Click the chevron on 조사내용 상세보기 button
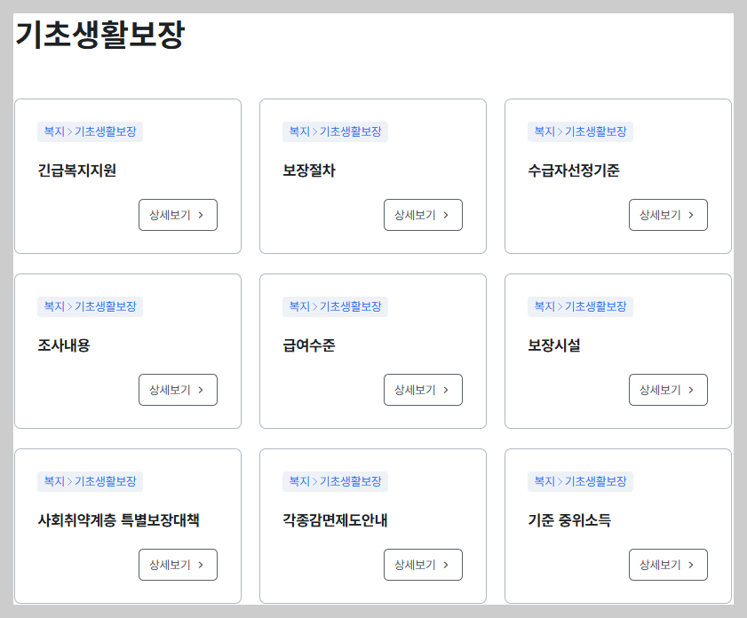The image size is (747, 618). tap(203, 390)
